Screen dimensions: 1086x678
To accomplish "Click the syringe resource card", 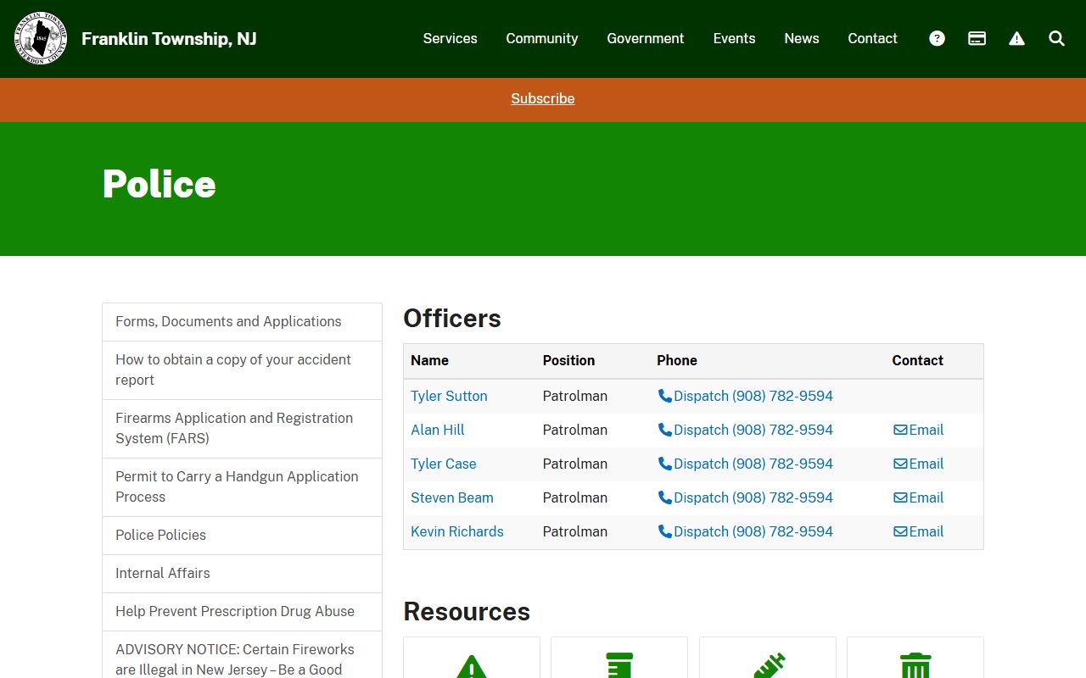I will pyautogui.click(x=768, y=658).
